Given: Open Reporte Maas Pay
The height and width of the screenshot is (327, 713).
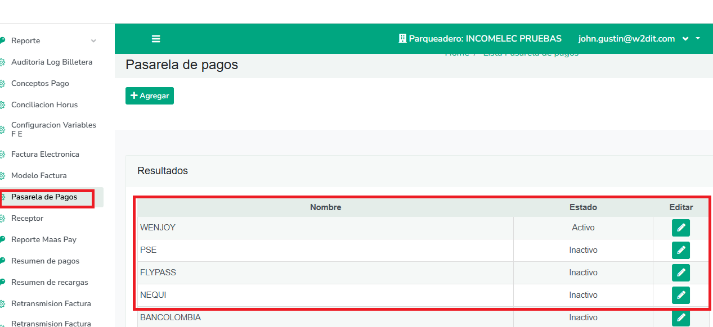Looking at the screenshot, I should [x=44, y=240].
